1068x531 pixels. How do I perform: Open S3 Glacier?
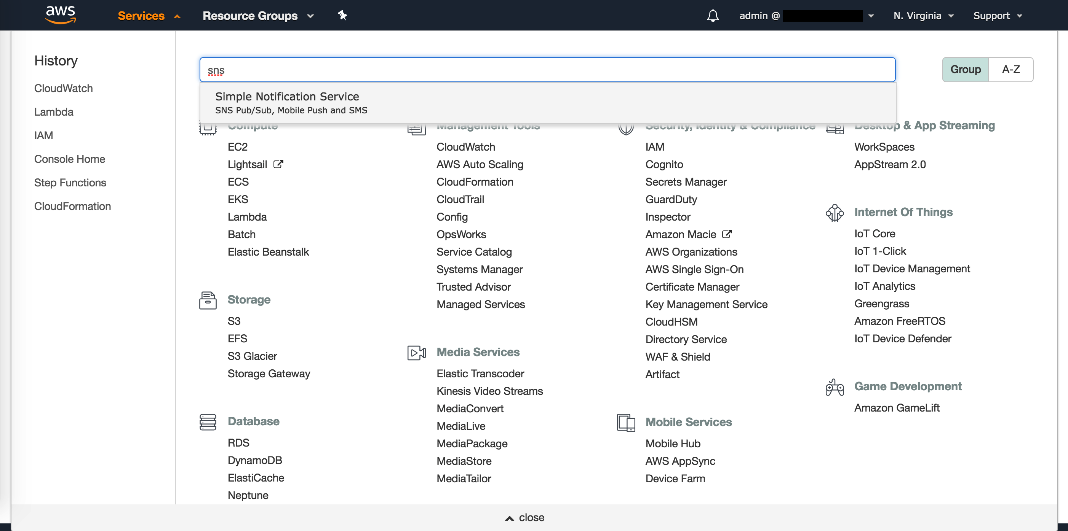(x=252, y=356)
